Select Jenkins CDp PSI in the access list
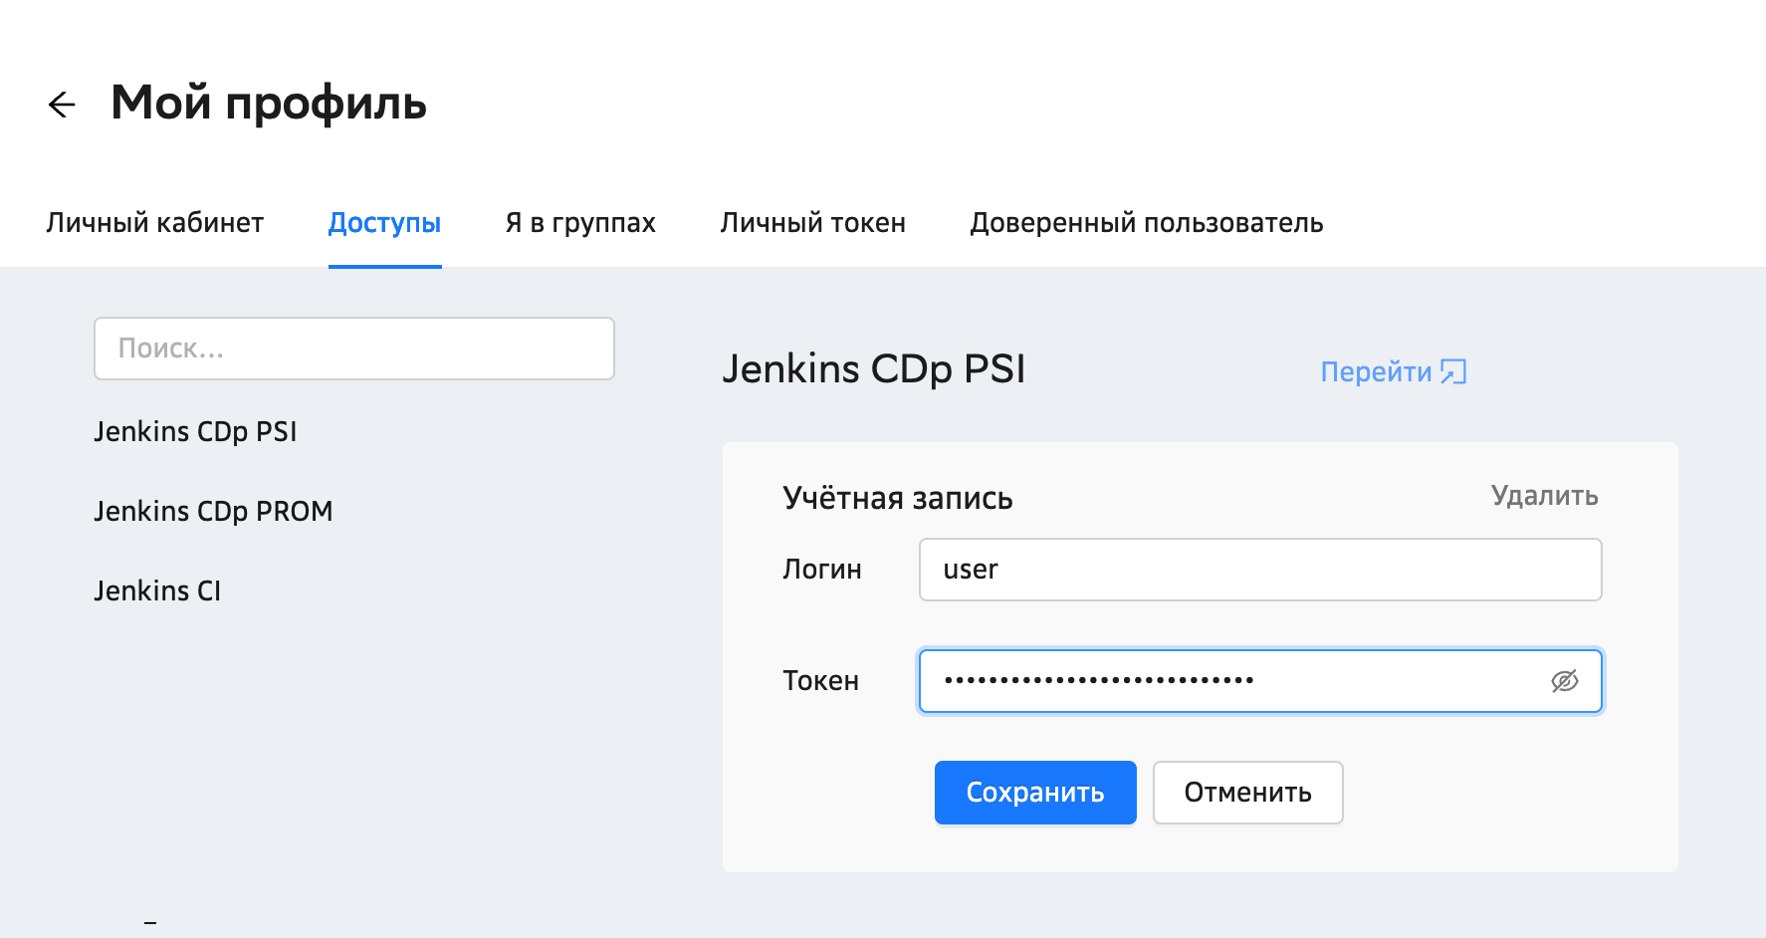This screenshot has width=1766, height=938. [195, 432]
